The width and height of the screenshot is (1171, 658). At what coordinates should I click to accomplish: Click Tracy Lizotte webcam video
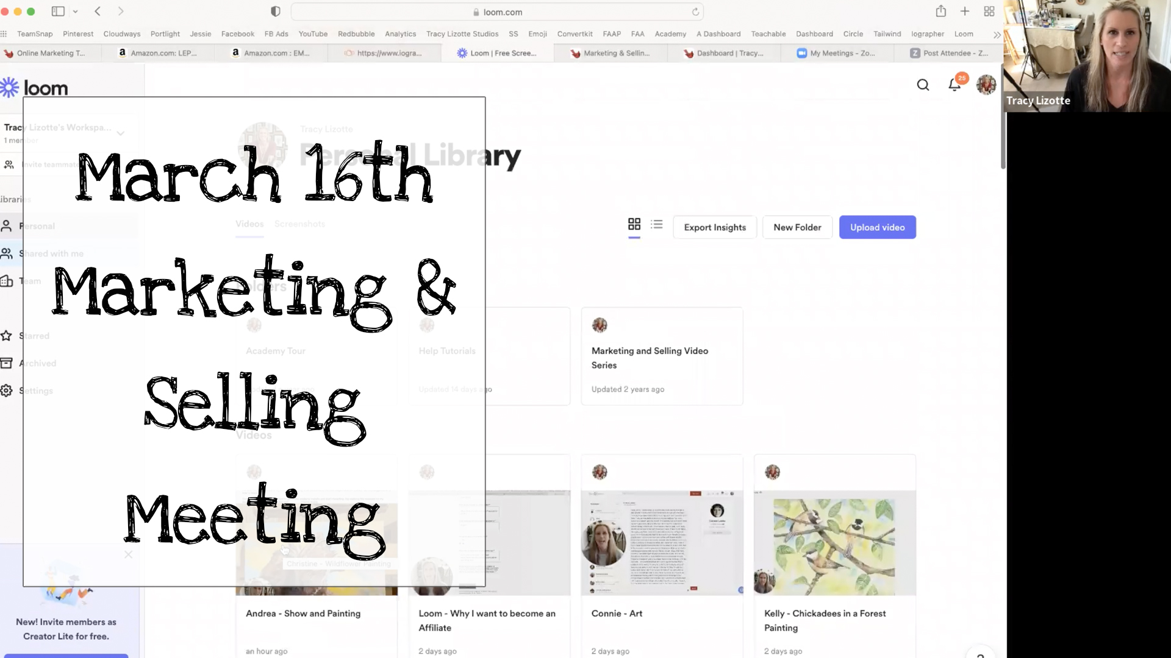tap(1087, 55)
